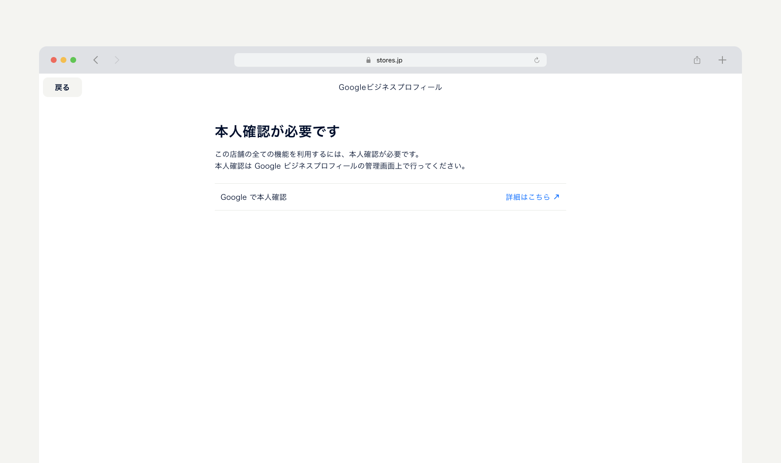Click the lock icon in the address bar

(x=369, y=60)
